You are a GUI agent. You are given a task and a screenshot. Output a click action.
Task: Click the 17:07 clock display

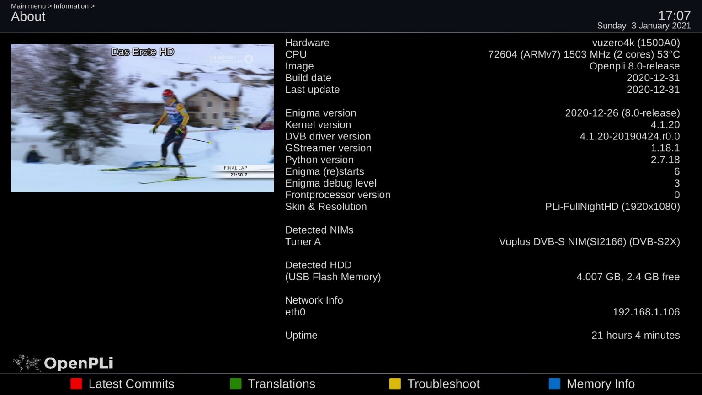[x=674, y=16]
